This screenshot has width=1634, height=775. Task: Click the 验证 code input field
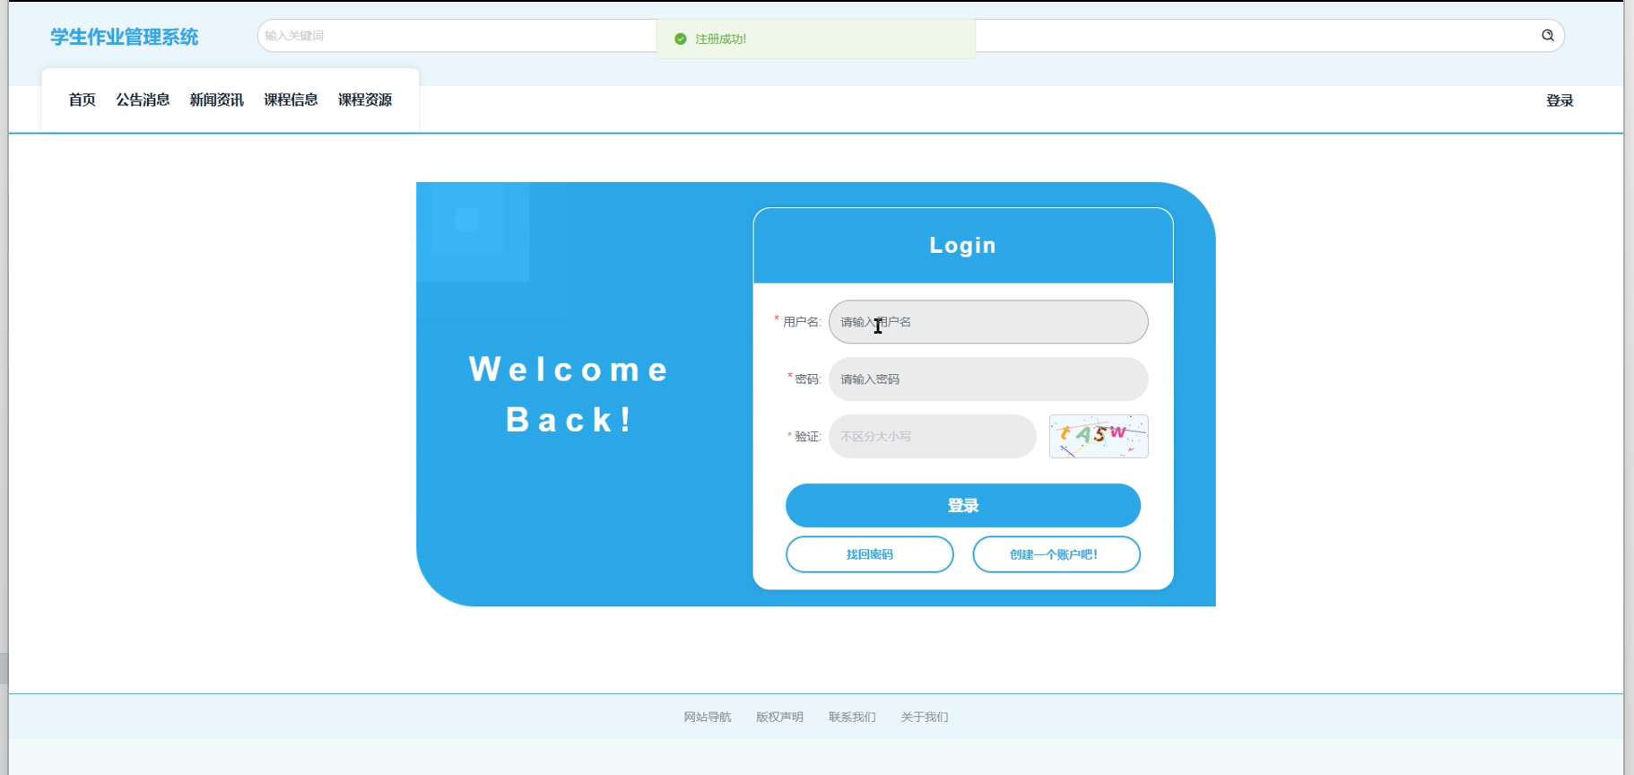click(x=933, y=436)
